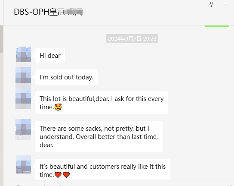The width and height of the screenshot is (234, 186).
Task: Select the "I'm sold out today." message
Action: click(x=66, y=77)
